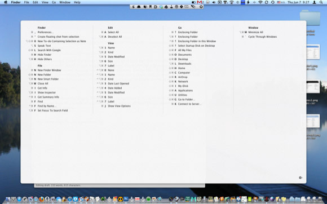The width and height of the screenshot is (327, 204).
Task: Launch Photoshop from the Dock
Action: click(x=126, y=199)
